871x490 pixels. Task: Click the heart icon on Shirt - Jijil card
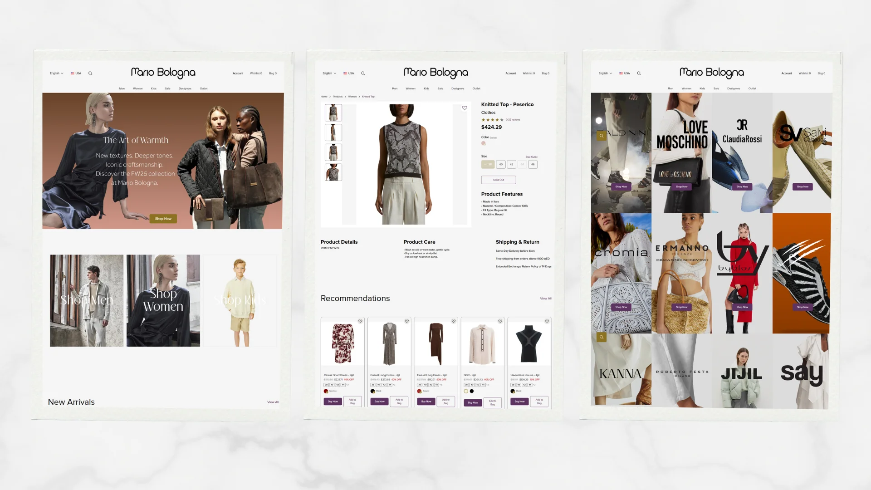click(x=500, y=321)
